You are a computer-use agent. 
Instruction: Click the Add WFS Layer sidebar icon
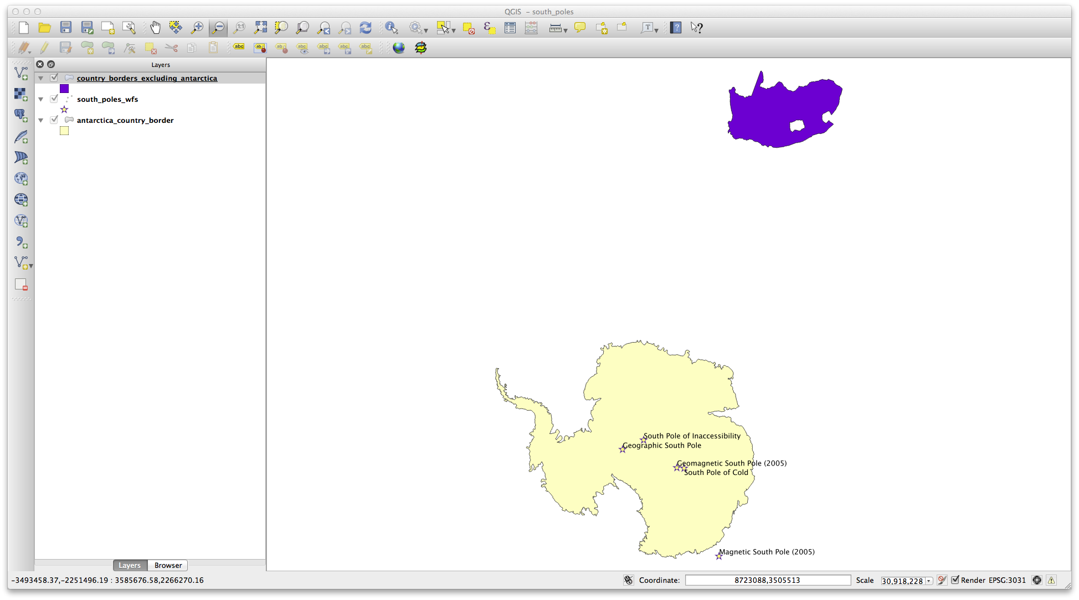coord(21,221)
